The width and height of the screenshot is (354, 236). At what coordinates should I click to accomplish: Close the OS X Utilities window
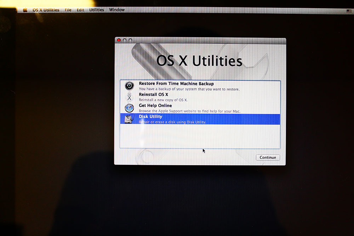pos(119,40)
